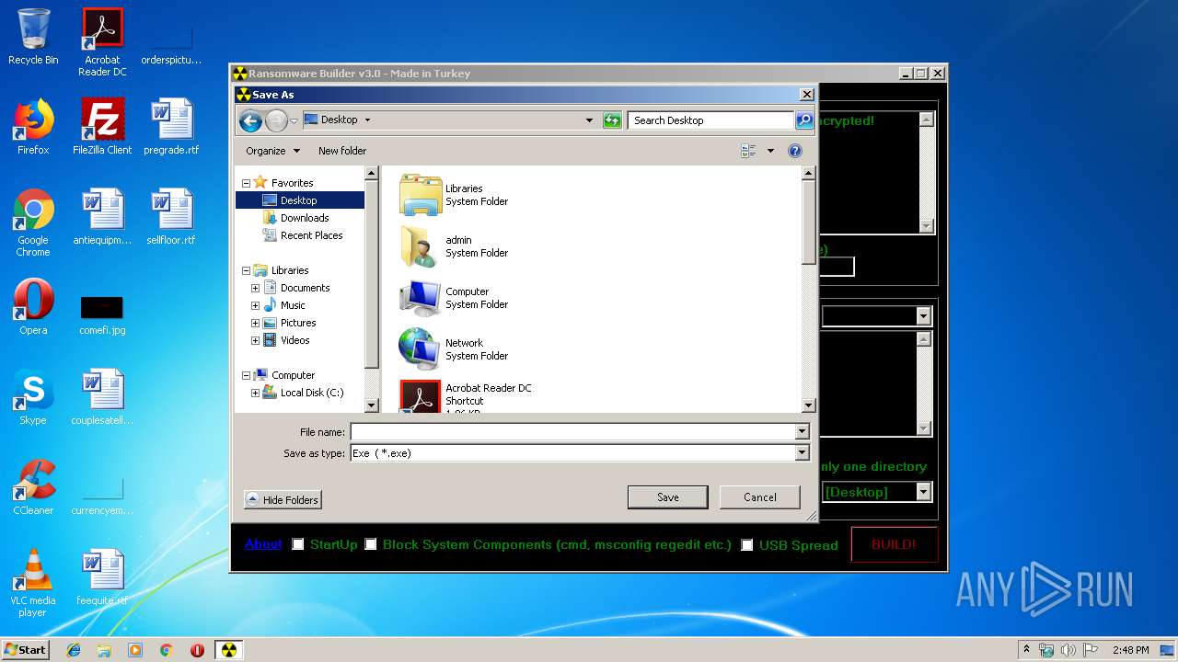
Task: Click the clock showing 2:48 PM
Action: point(1130,650)
